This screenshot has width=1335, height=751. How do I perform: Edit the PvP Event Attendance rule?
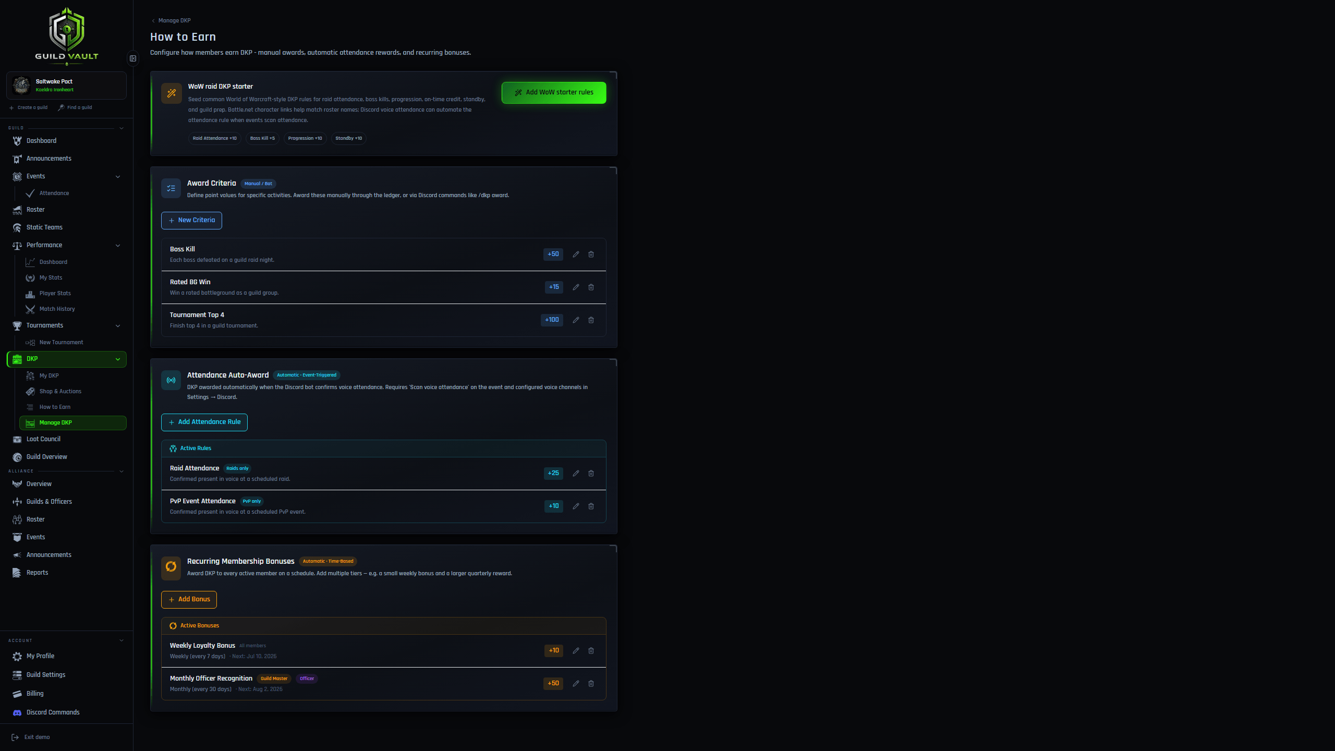576,506
